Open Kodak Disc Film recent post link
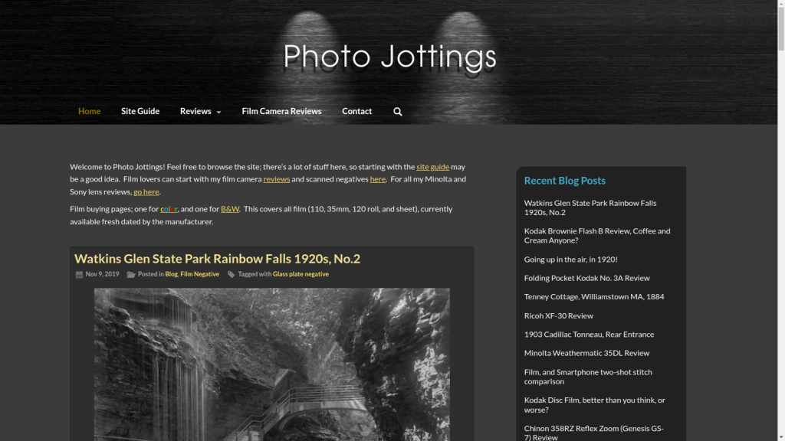The image size is (785, 441). pyautogui.click(x=595, y=404)
